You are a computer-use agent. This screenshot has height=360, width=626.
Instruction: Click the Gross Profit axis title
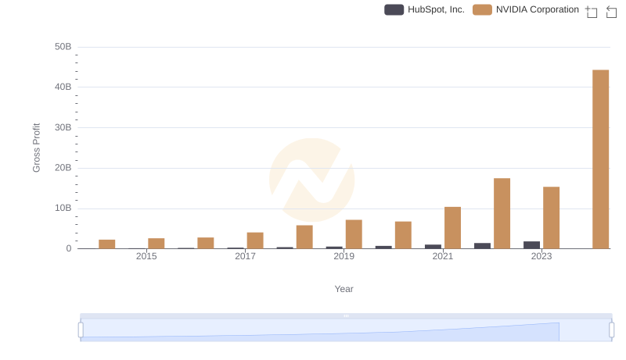tap(36, 148)
